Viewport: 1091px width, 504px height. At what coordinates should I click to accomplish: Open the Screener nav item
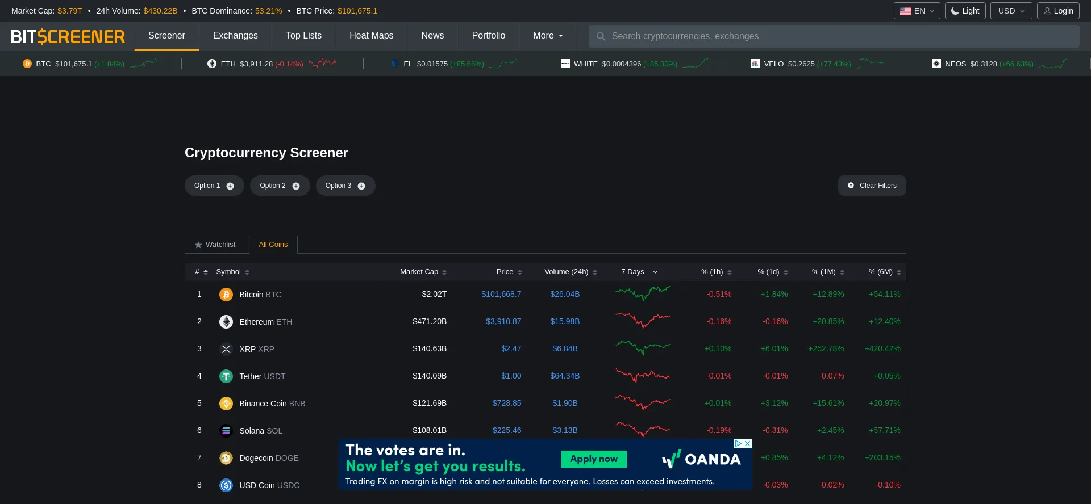pyautogui.click(x=166, y=36)
